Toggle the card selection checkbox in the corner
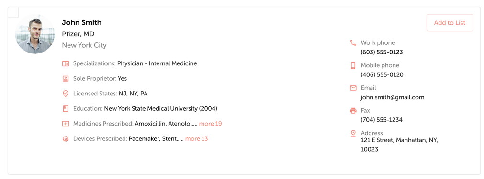The height and width of the screenshot is (179, 484). pos(13,12)
